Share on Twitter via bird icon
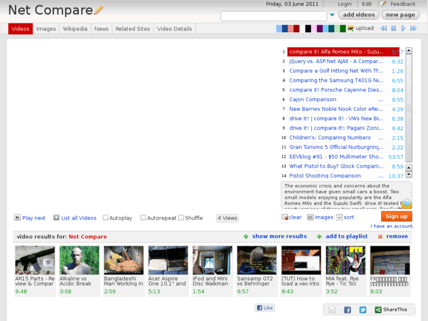Screen dimensions: 428x321 363,310
